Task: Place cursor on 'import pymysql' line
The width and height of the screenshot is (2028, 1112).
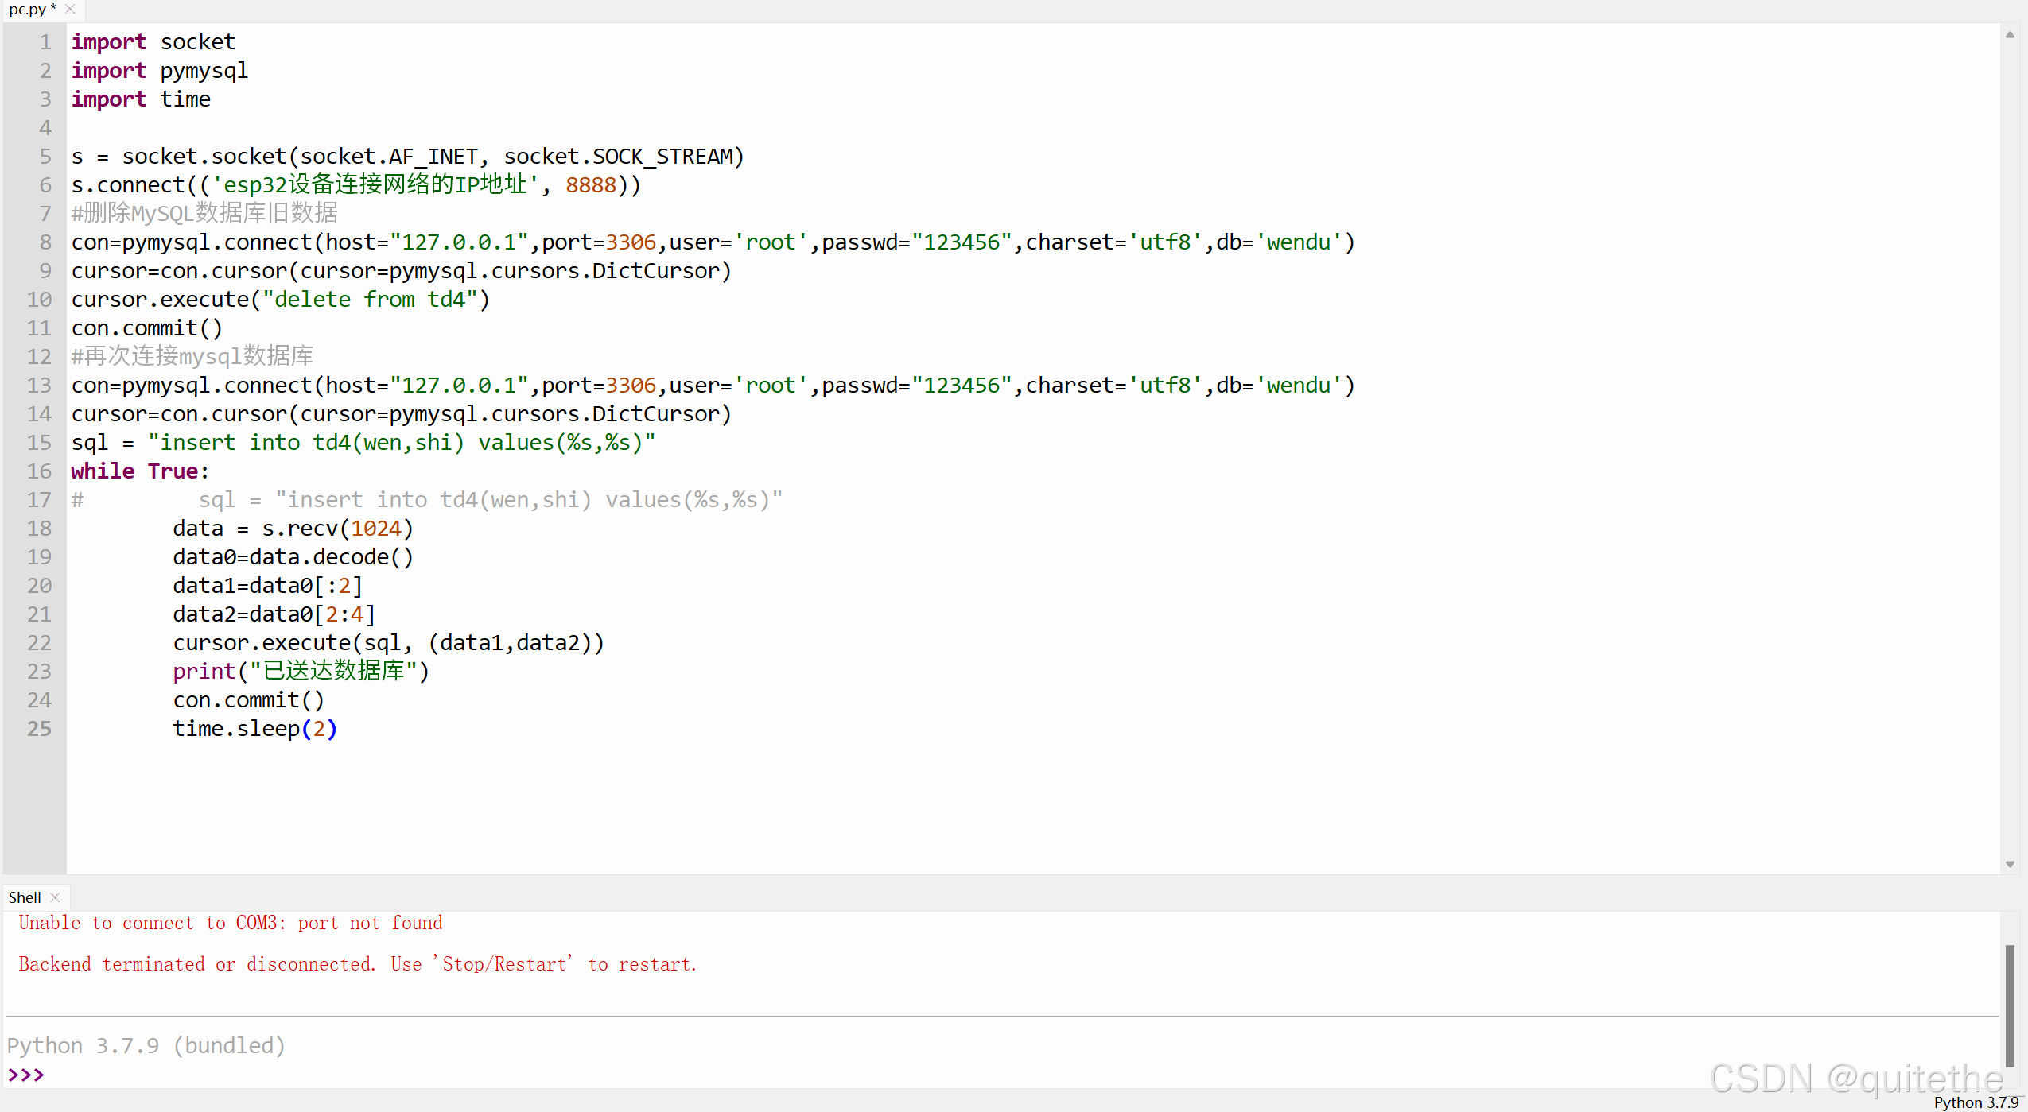Action: pos(159,71)
